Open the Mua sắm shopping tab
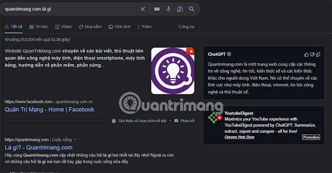 point(90,26)
